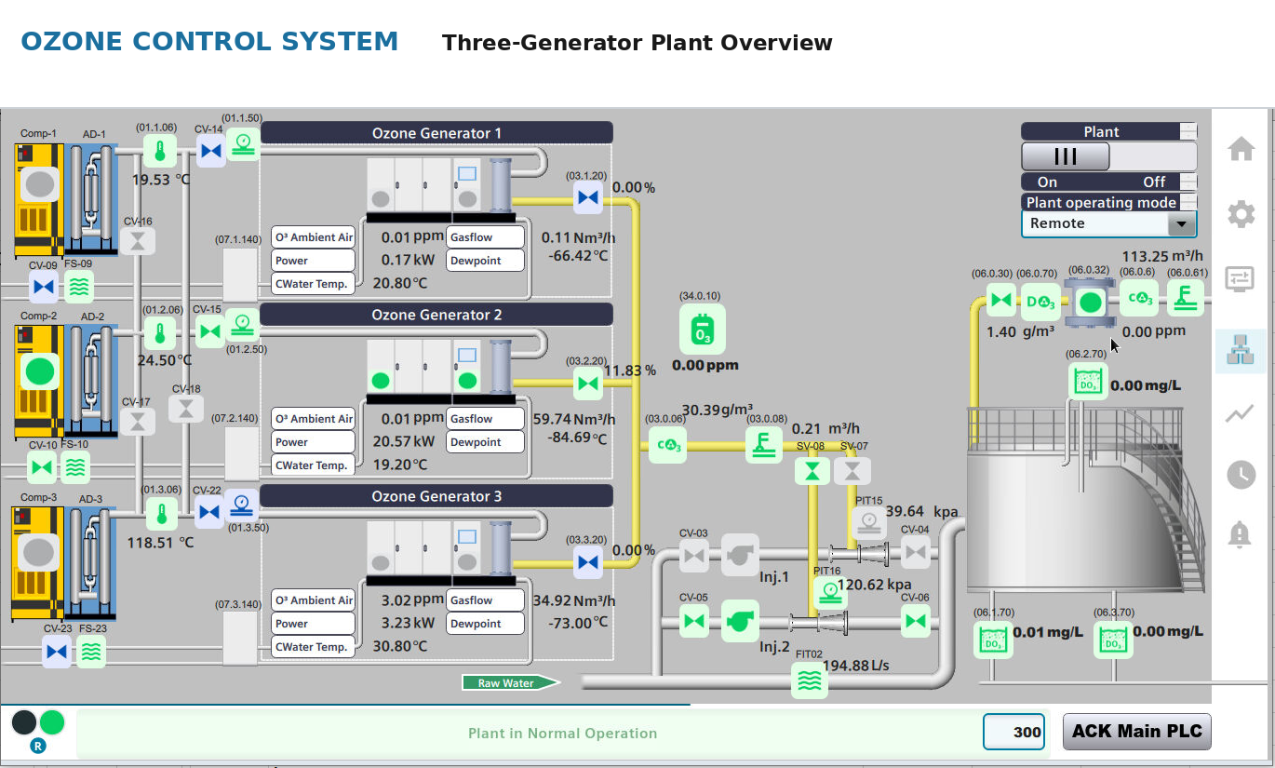Open temperature sensor 01.2.06 icon
Image resolution: width=1275 pixels, height=768 pixels.
pyautogui.click(x=159, y=332)
